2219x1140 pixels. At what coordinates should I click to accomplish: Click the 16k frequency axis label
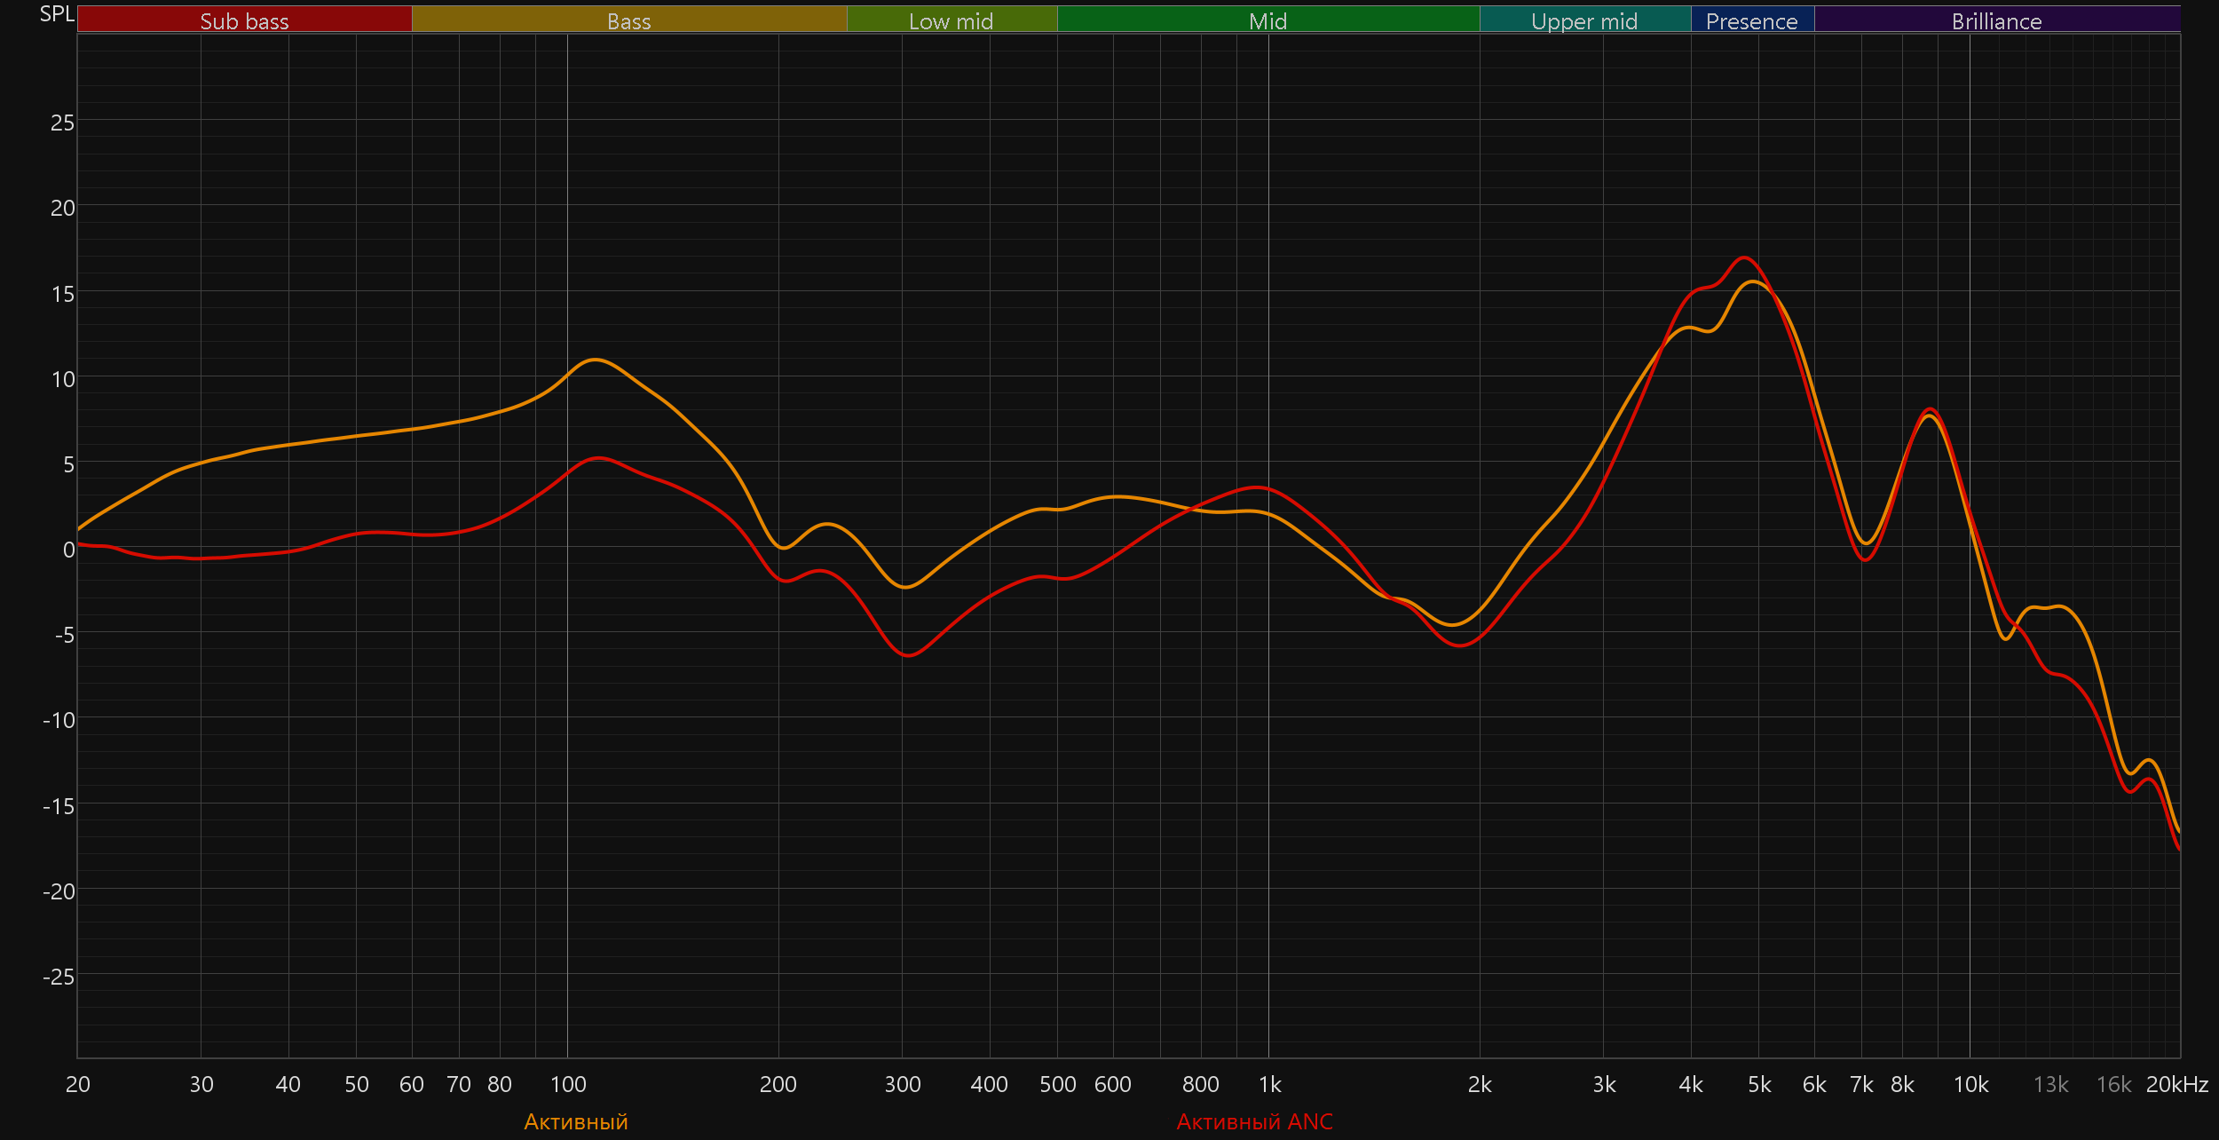(2114, 1084)
